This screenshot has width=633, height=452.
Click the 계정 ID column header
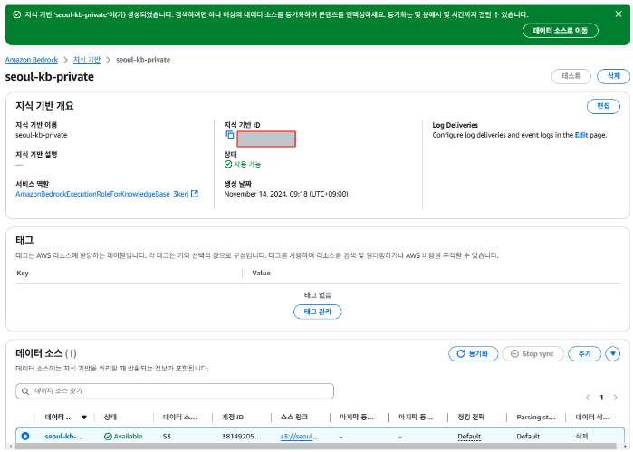233,417
